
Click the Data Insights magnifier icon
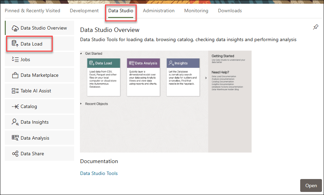pos(15,122)
